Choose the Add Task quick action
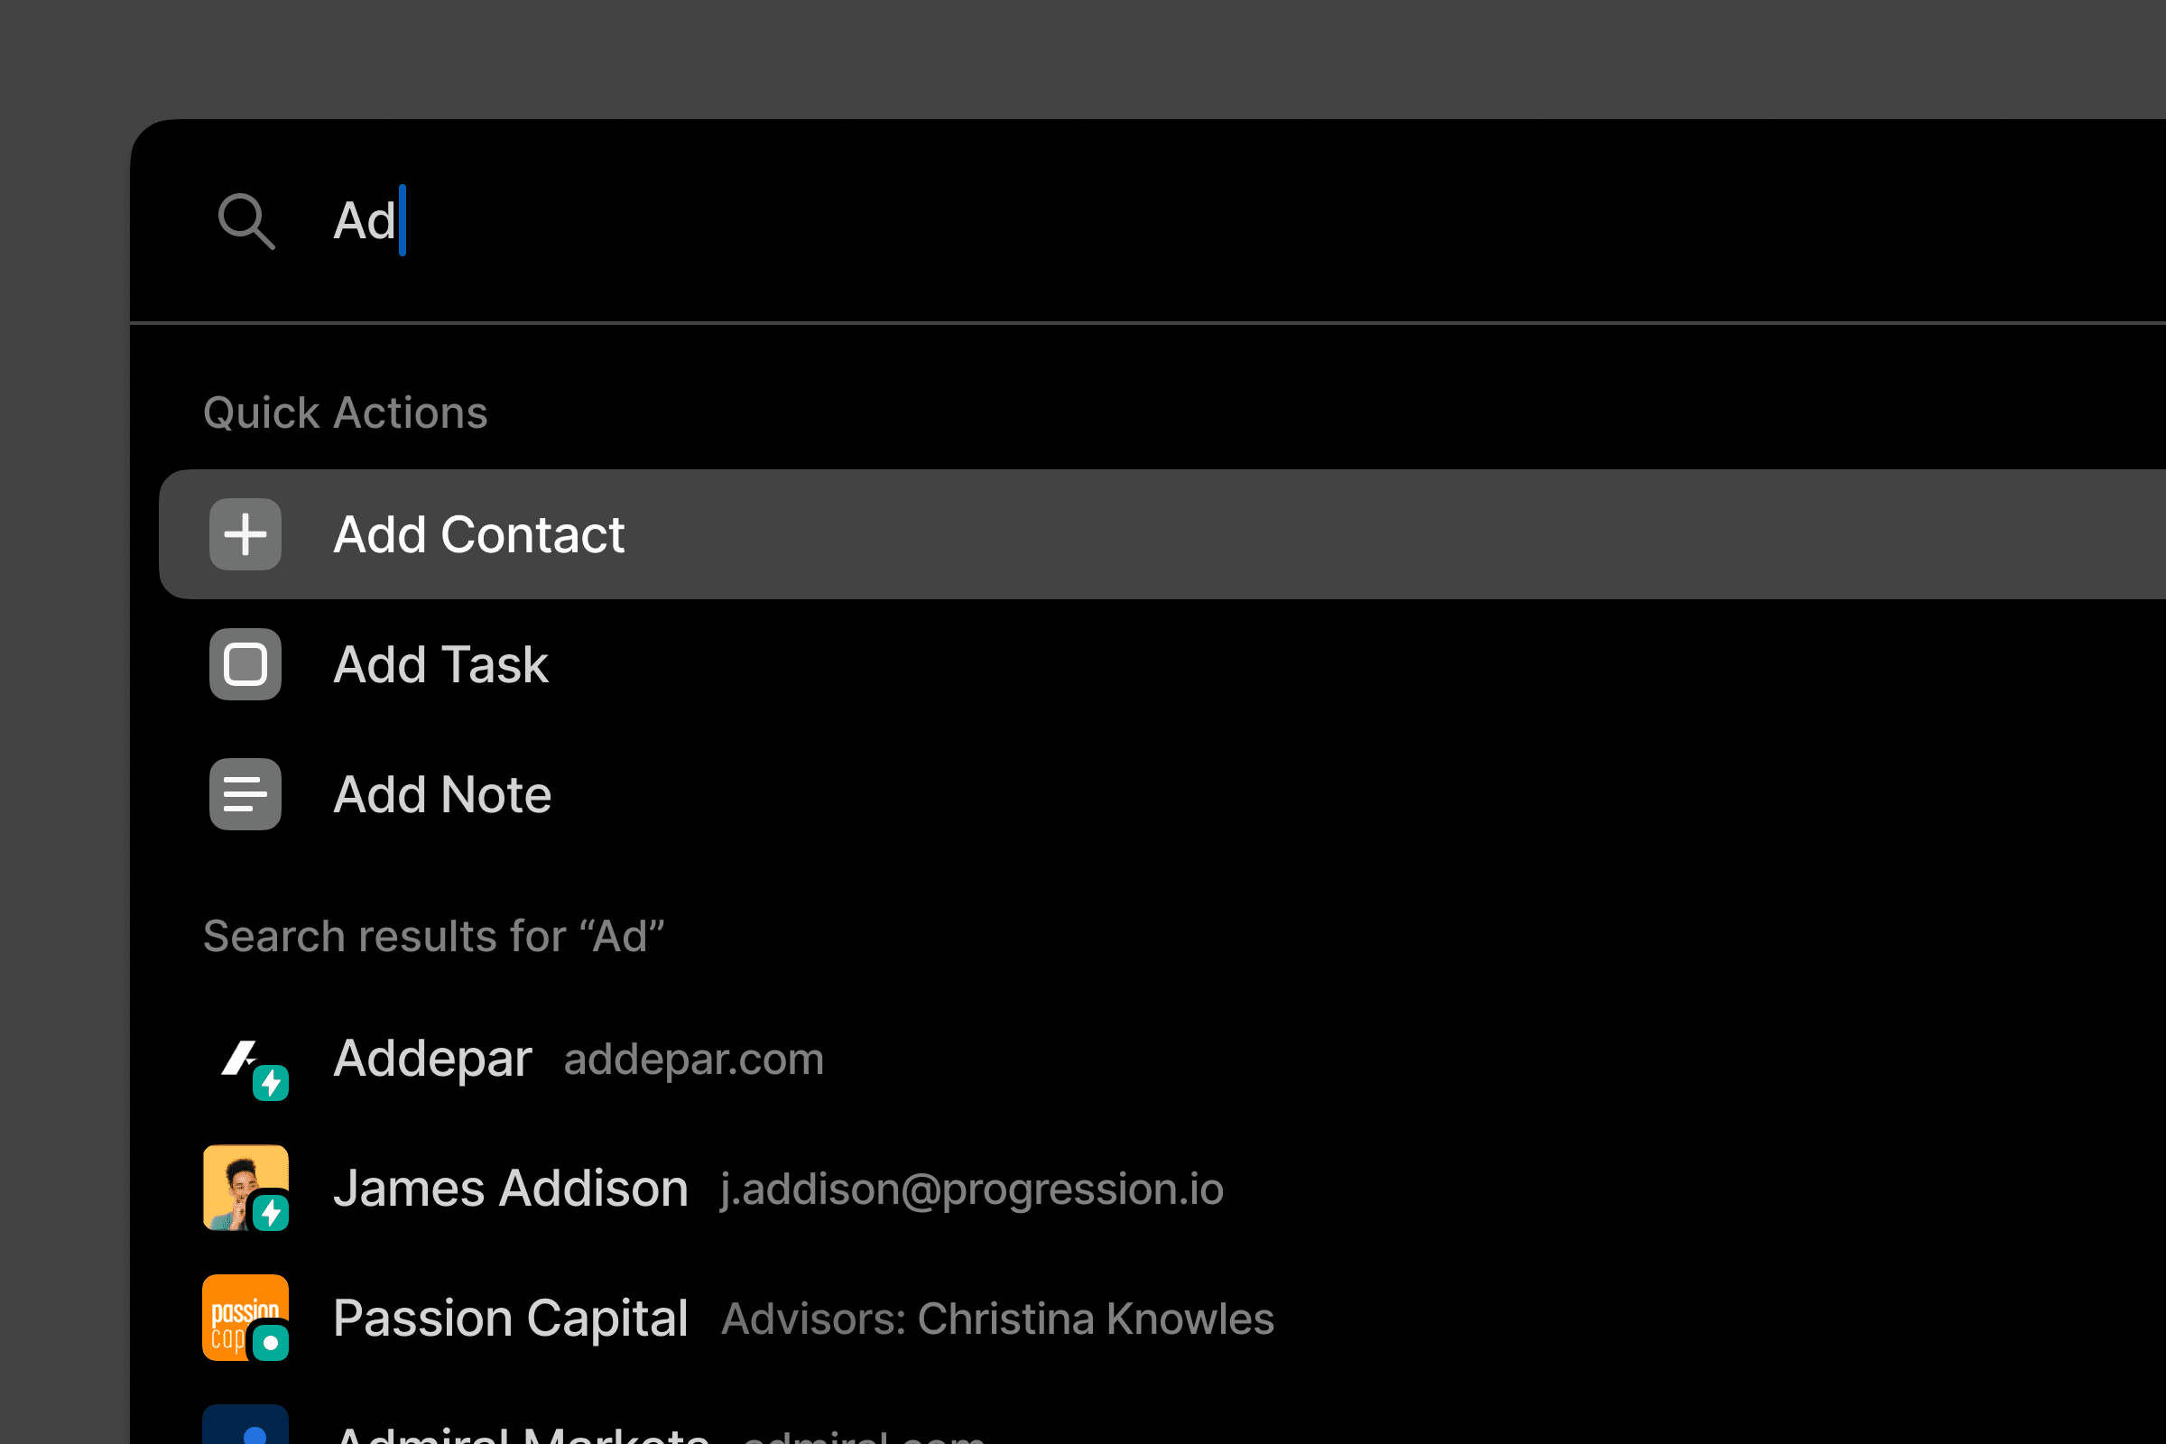The height and width of the screenshot is (1444, 2166). (x=1162, y=664)
